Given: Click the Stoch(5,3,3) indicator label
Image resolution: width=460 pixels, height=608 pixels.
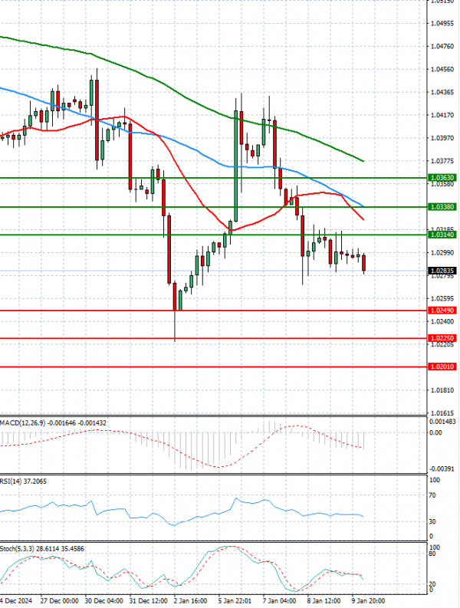Looking at the screenshot, I should click(20, 550).
